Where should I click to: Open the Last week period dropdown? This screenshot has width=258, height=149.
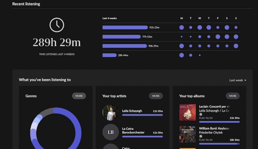[238, 80]
